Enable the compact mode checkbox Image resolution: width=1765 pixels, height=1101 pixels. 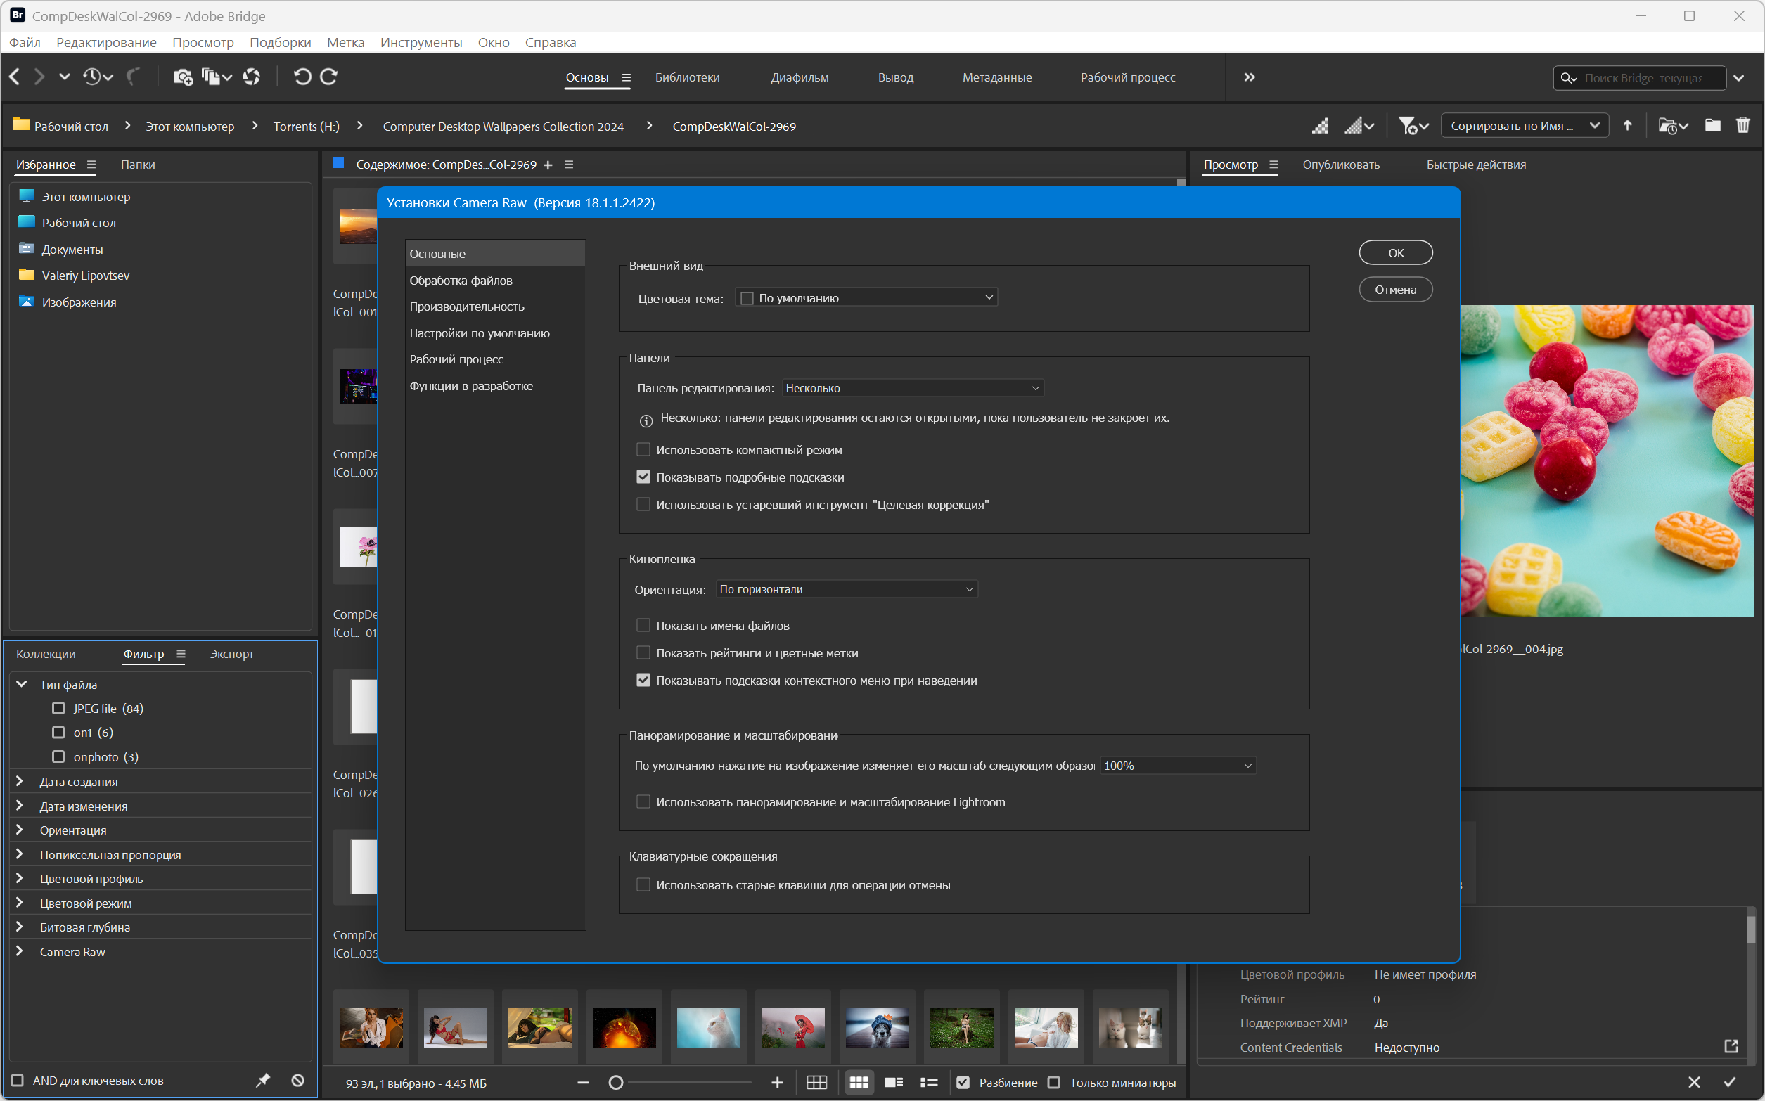tap(643, 450)
